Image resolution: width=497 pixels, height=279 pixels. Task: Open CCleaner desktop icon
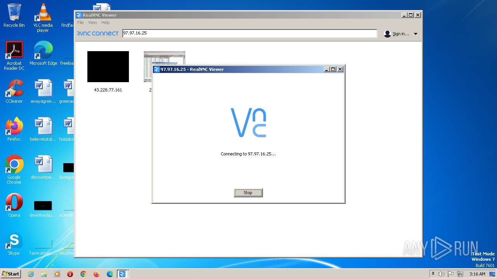[14, 91]
